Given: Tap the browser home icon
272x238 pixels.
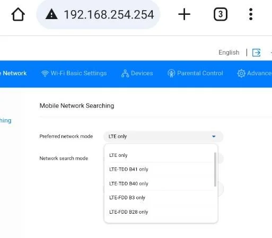Looking at the screenshot, I should point(18,14).
